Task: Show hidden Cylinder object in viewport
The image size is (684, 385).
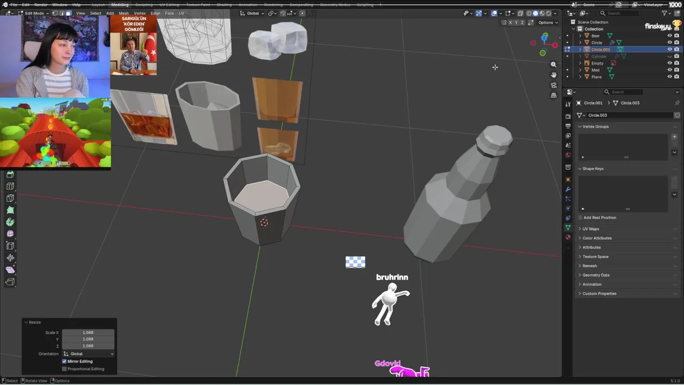Action: [x=670, y=56]
